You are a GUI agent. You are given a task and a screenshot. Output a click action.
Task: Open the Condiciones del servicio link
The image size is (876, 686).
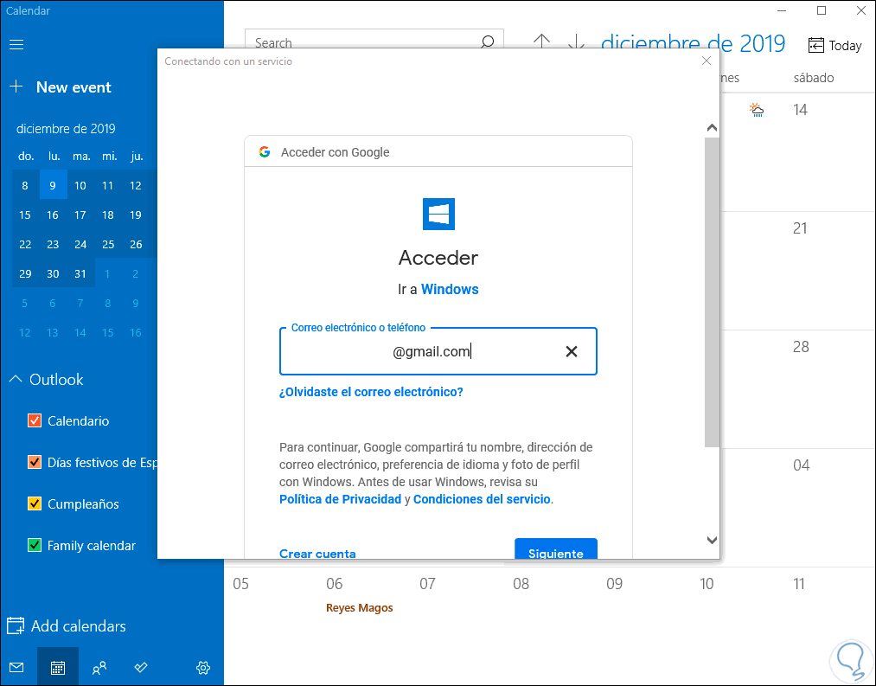pyautogui.click(x=483, y=499)
